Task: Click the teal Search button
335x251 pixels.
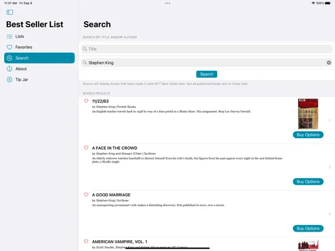Action: pos(206,75)
